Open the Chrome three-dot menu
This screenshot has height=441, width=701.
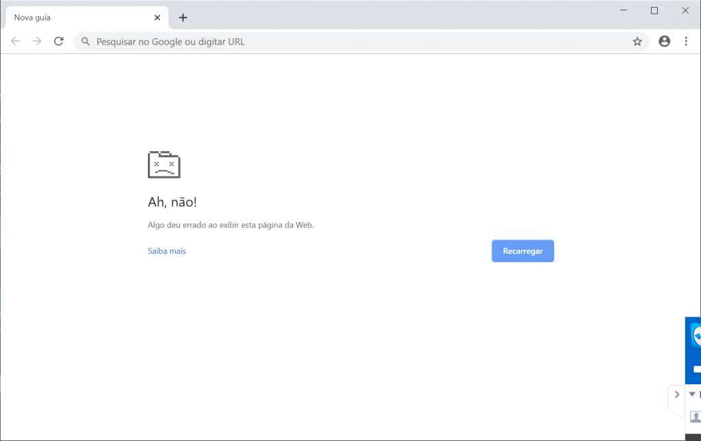(x=686, y=41)
